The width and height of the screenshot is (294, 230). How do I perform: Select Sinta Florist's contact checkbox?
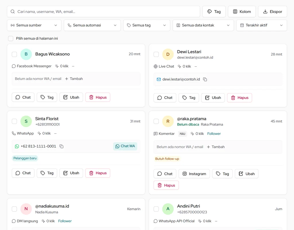tap(14, 121)
